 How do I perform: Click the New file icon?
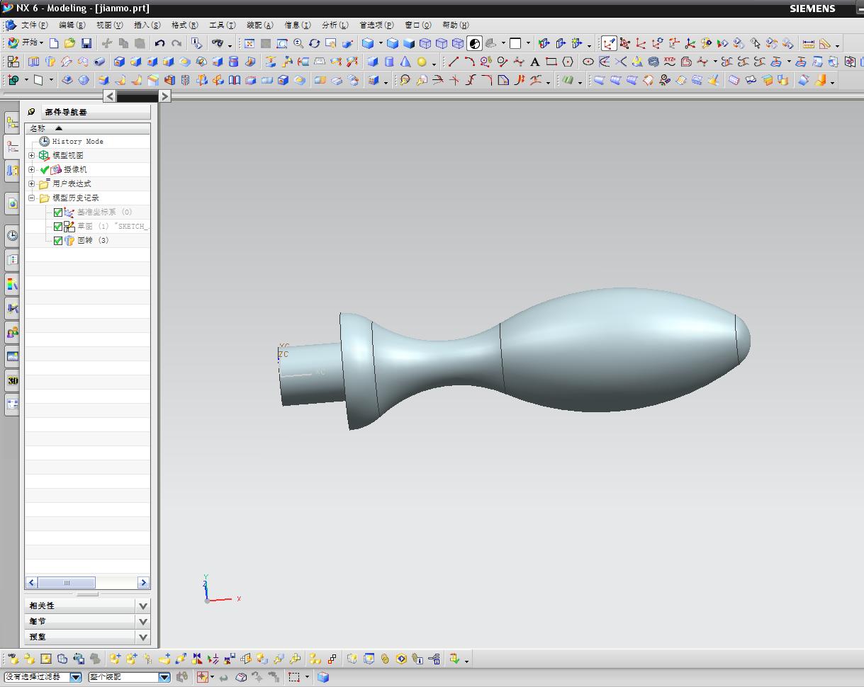[x=54, y=43]
